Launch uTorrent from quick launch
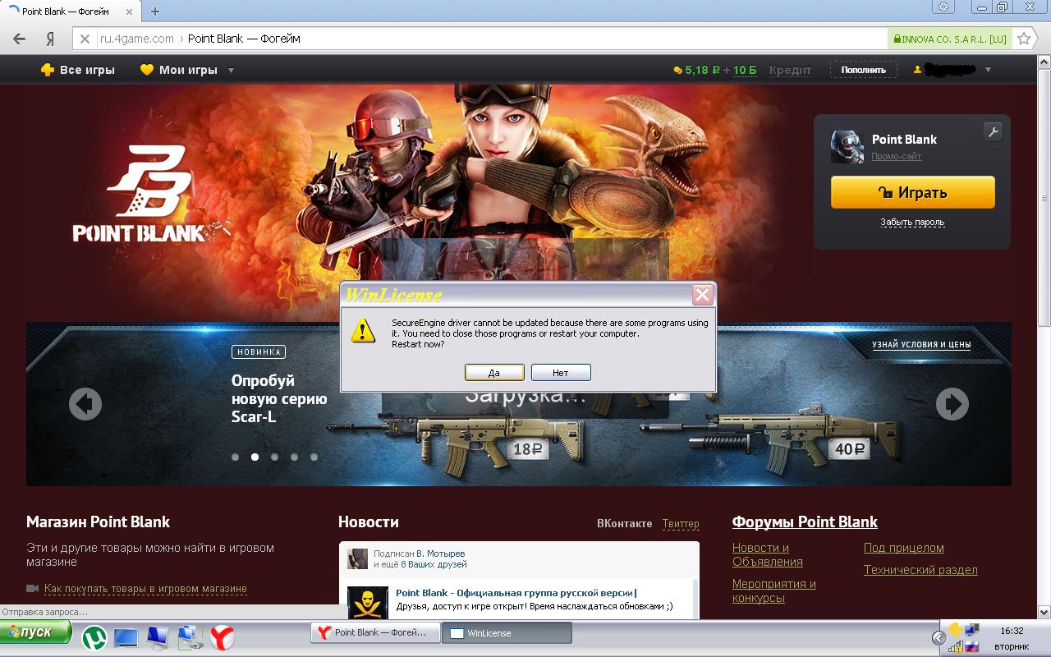Screen dimensions: 1051x657 point(95,637)
